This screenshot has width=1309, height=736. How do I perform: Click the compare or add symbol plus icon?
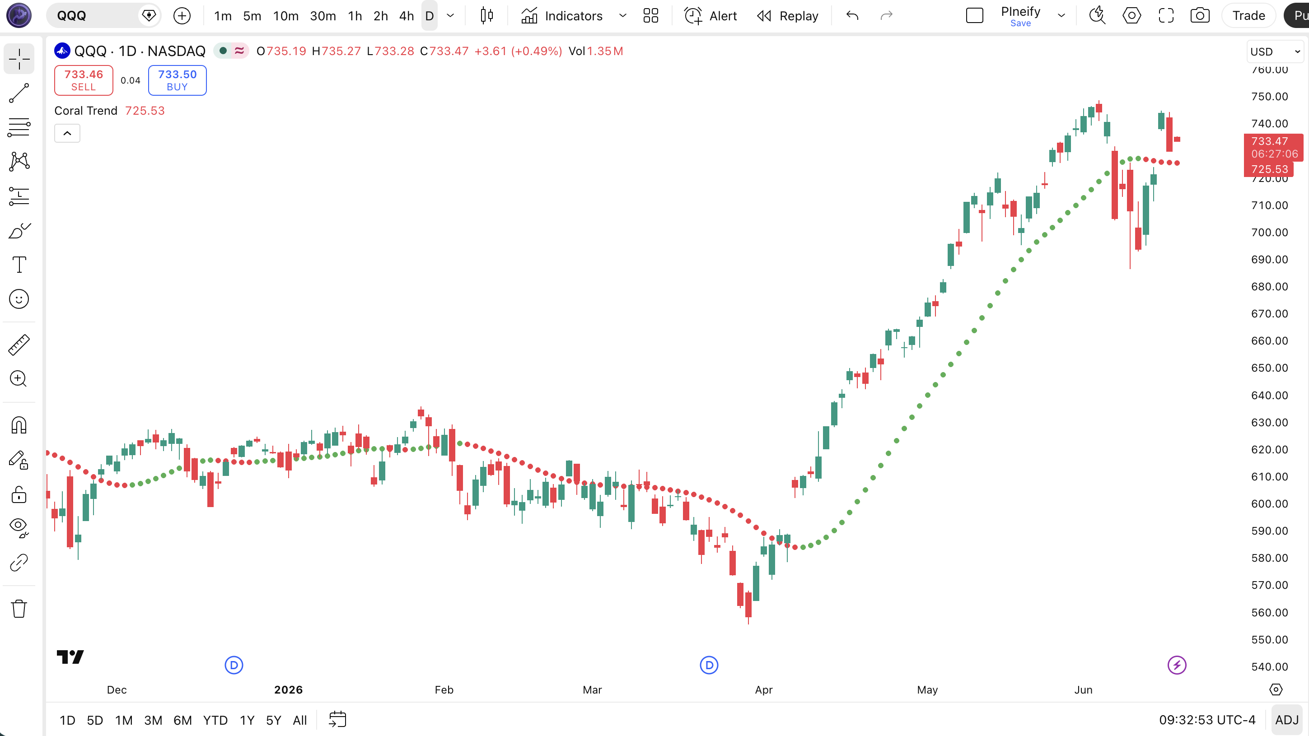182,16
